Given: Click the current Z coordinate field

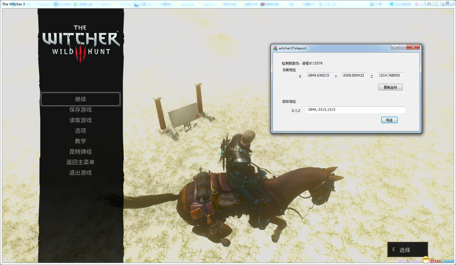Looking at the screenshot, I should point(391,76).
